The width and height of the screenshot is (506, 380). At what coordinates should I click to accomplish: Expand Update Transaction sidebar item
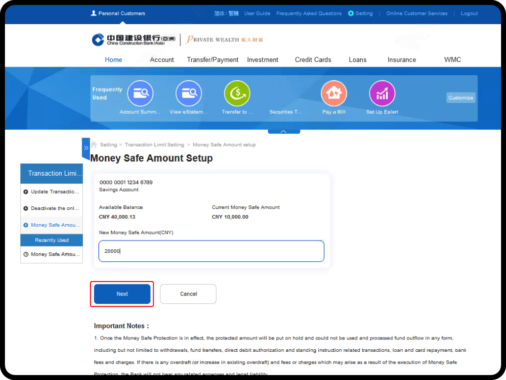point(51,191)
